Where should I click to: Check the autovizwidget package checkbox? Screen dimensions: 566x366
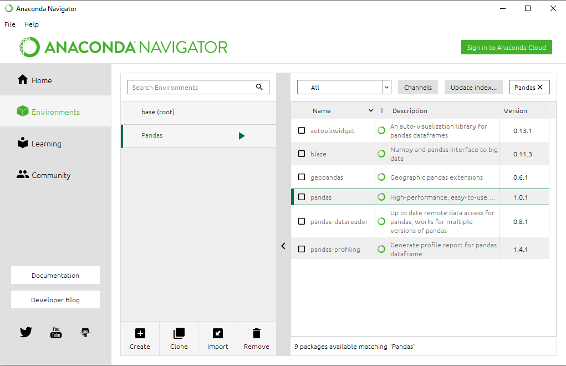302,130
